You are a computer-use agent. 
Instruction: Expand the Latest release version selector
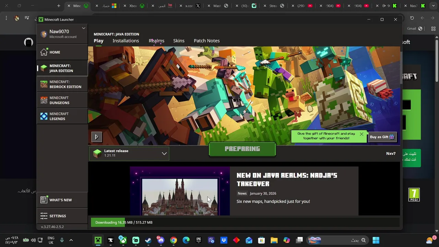click(164, 153)
